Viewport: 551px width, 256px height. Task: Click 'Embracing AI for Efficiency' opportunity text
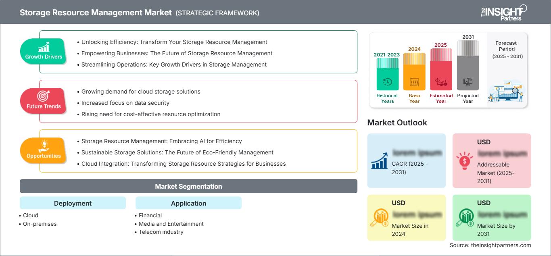pos(162,141)
